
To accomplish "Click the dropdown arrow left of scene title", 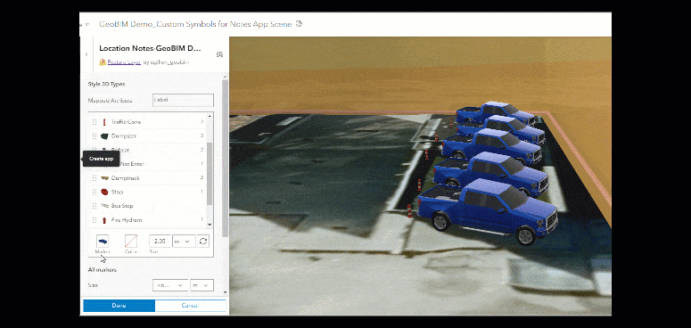I will pyautogui.click(x=87, y=24).
